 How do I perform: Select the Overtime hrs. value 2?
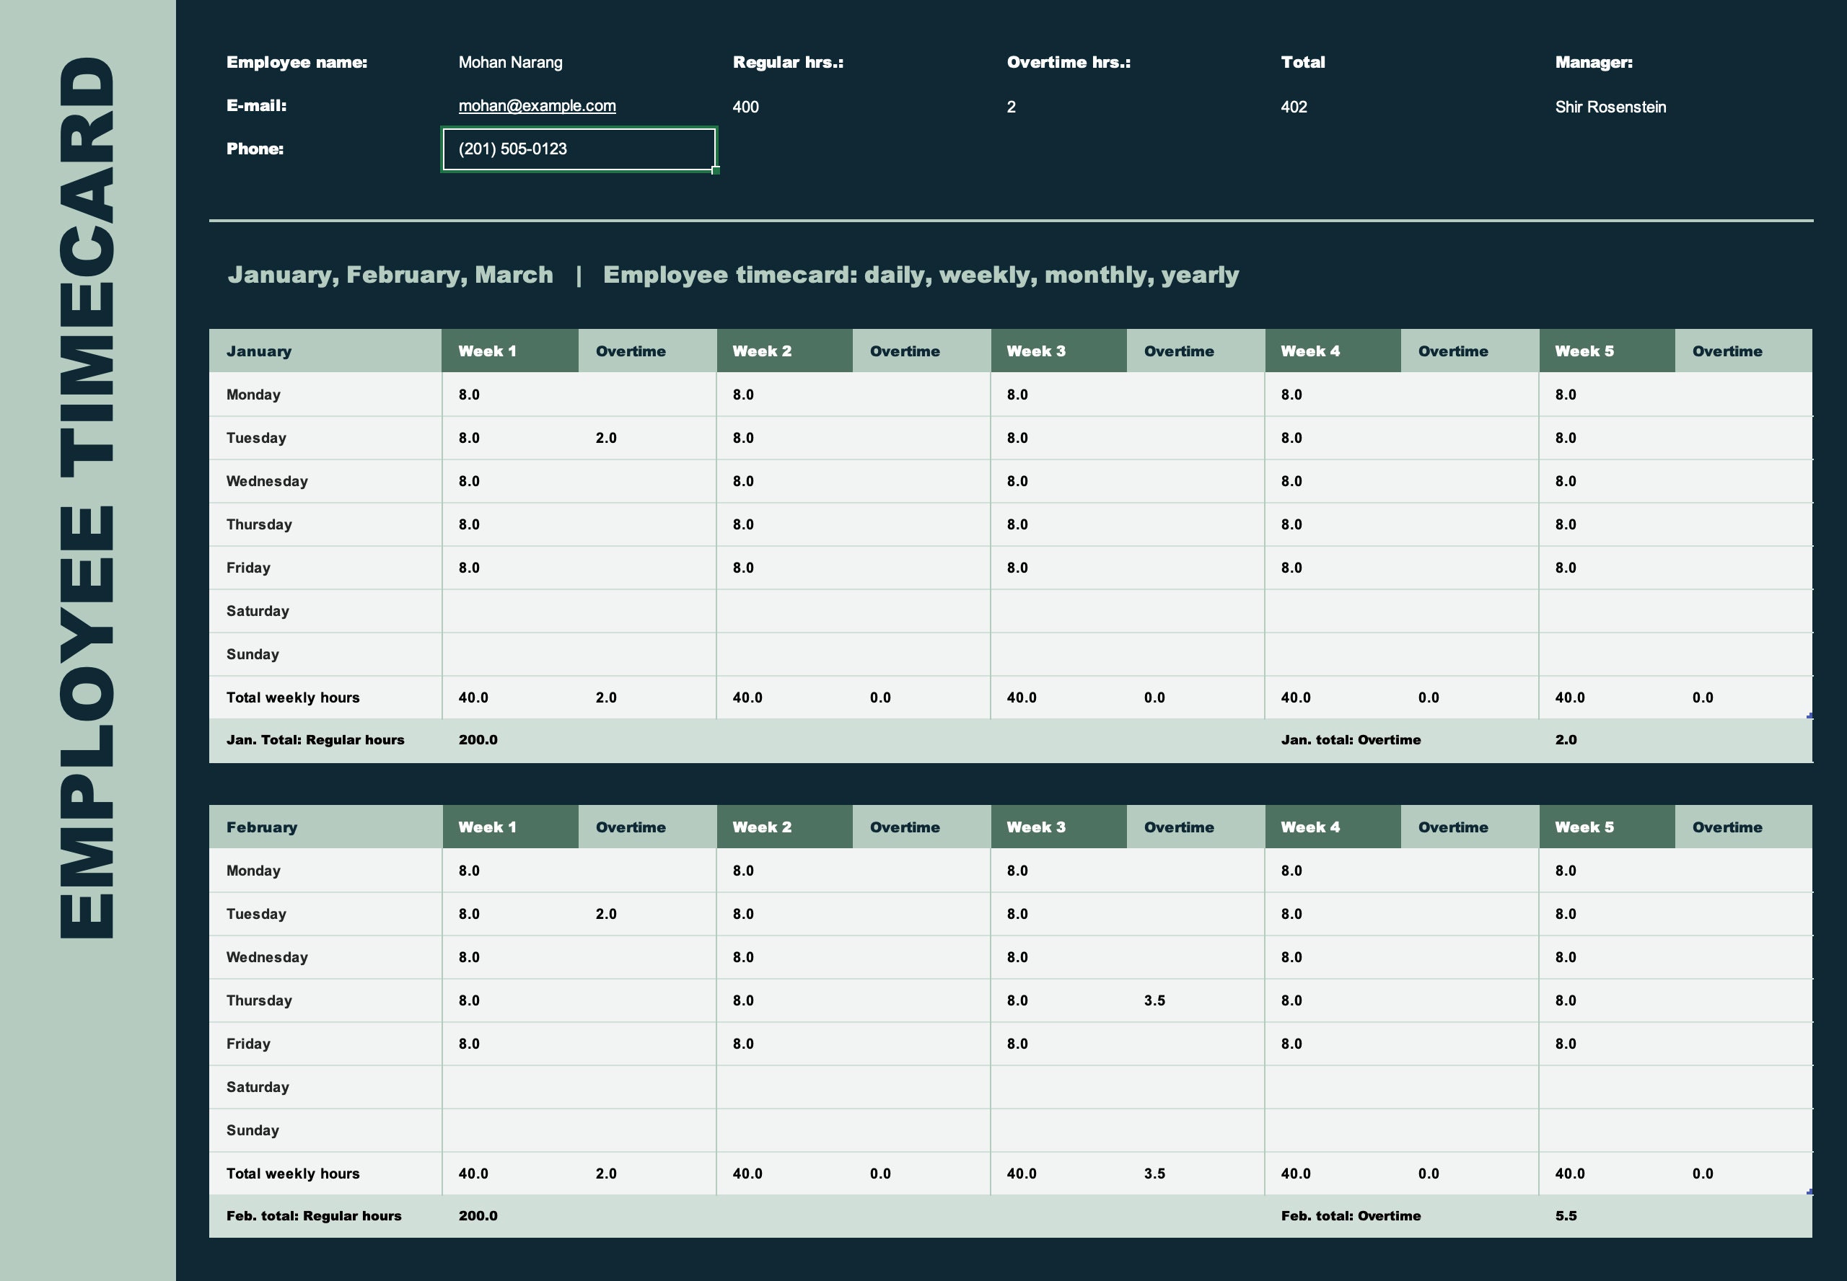(x=1013, y=106)
